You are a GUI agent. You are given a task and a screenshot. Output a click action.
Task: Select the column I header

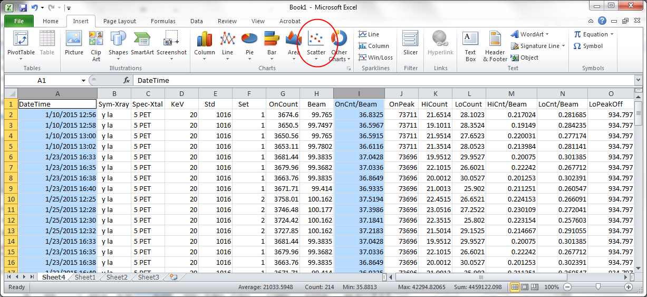coord(359,93)
